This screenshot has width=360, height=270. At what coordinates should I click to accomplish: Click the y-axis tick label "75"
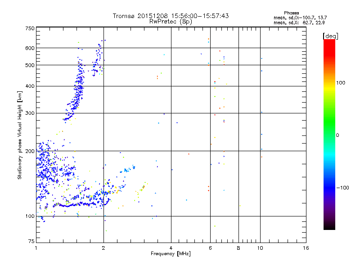(31, 241)
